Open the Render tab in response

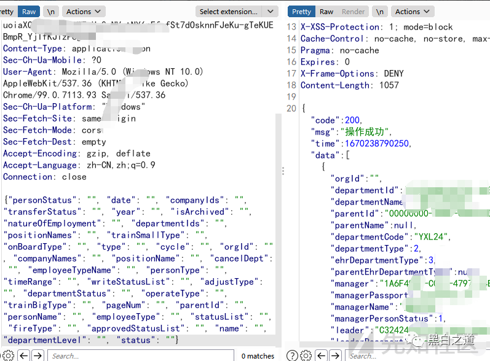tap(353, 12)
